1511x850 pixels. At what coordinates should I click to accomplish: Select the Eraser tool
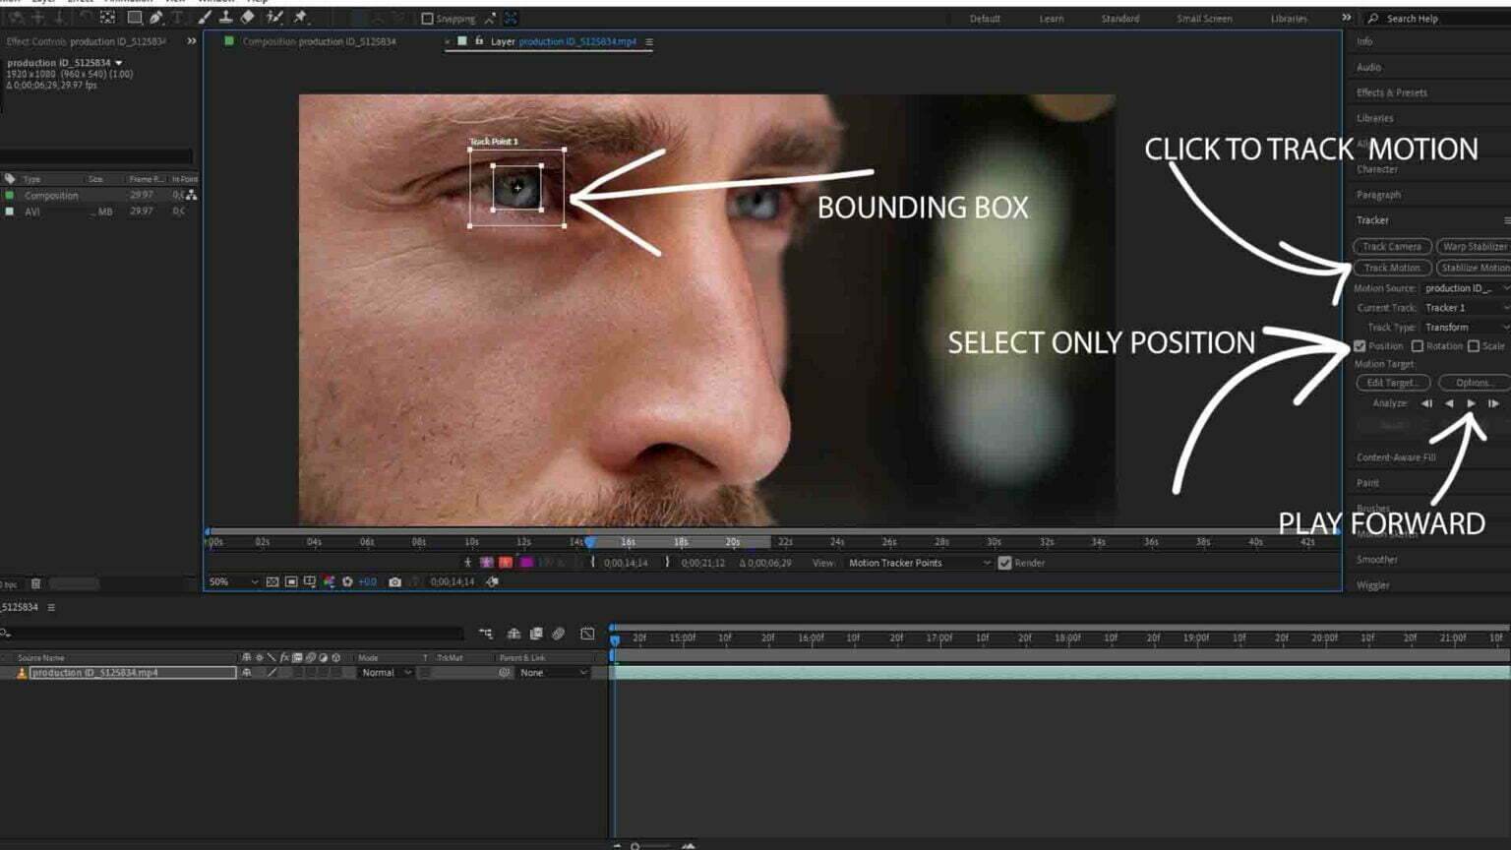249,18
